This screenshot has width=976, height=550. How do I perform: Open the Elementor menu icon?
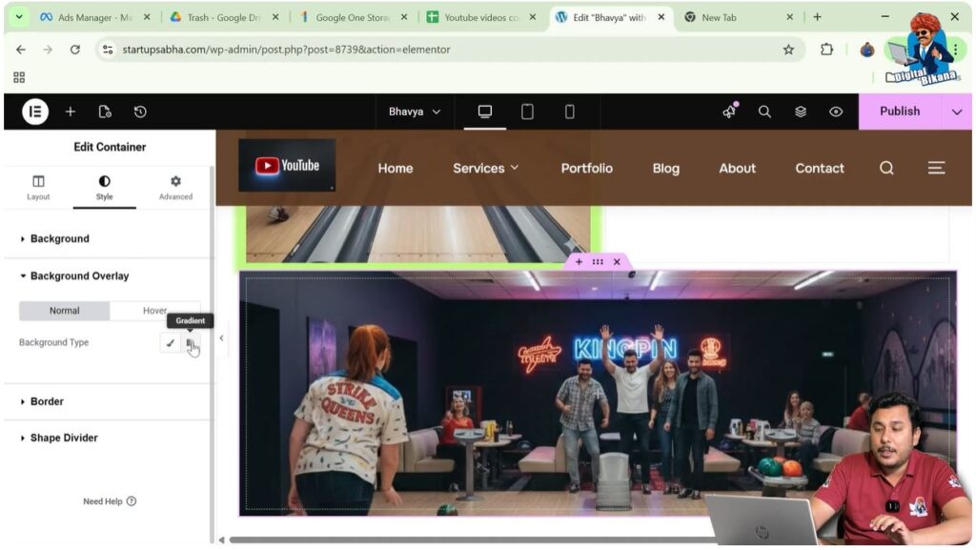33,112
